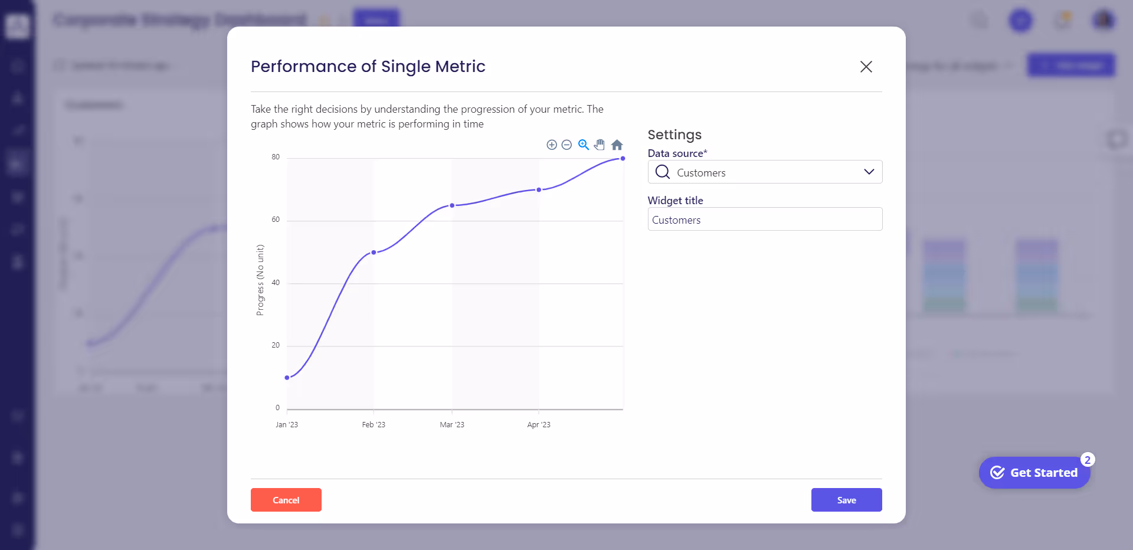
Task: Click the profile avatar in the top right
Action: 1105,21
